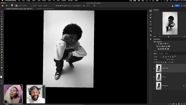Select the Pattern source option
Image resolution: width=186 pixels, height=105 pixels.
pos(45,6)
